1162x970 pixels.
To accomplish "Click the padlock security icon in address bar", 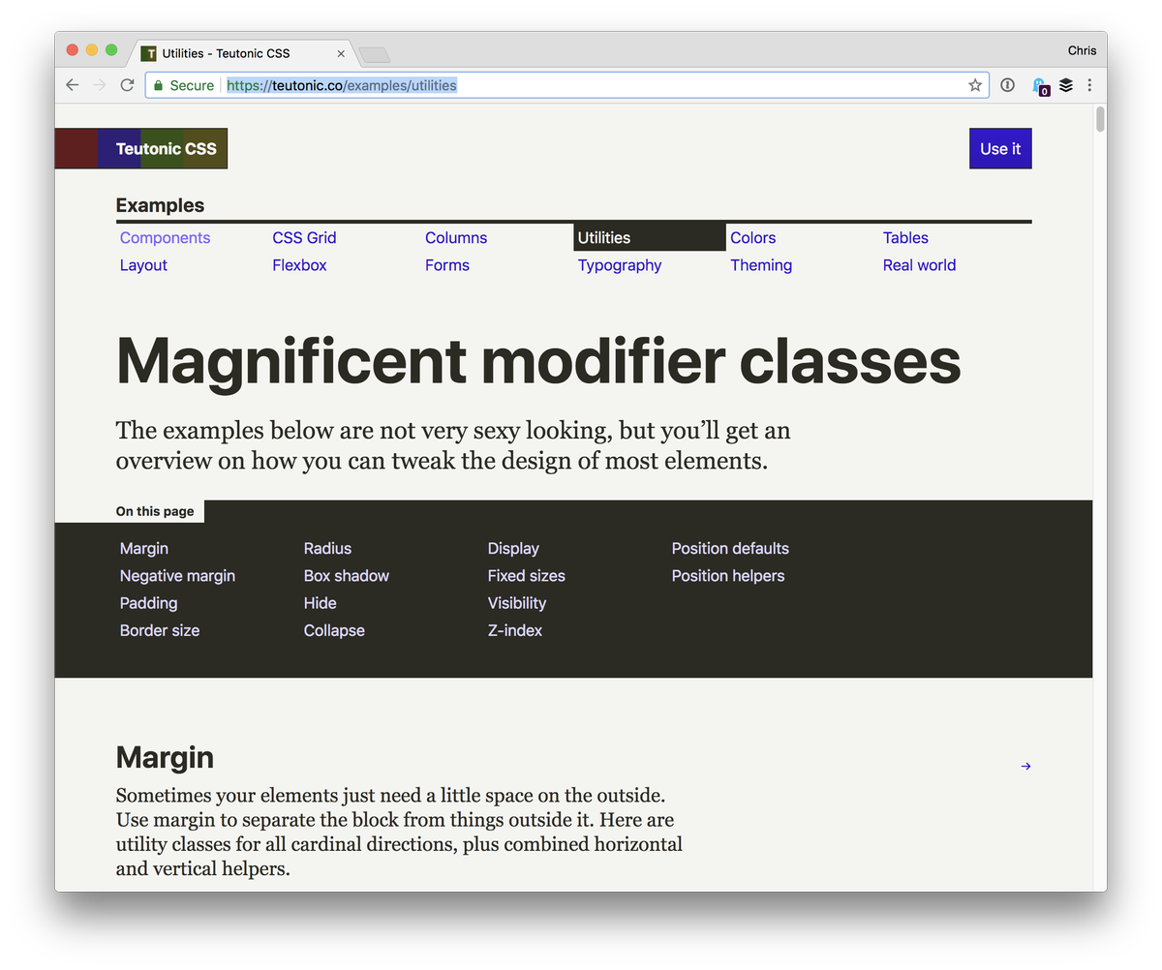I will [x=157, y=85].
